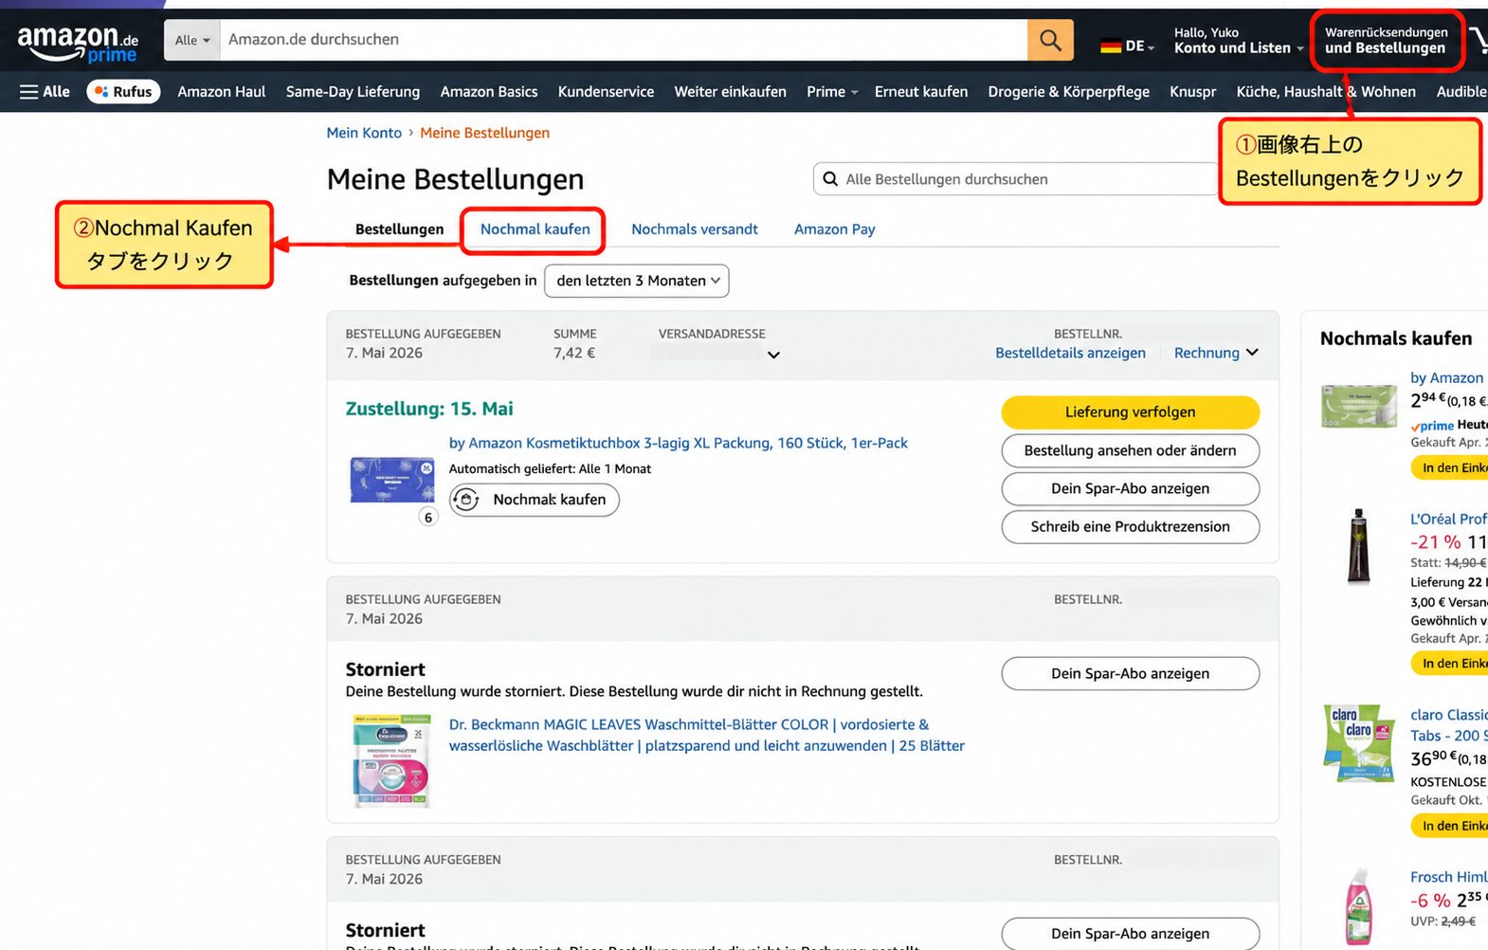
Task: Open Erneut kaufen in the navigation bar
Action: point(920,91)
